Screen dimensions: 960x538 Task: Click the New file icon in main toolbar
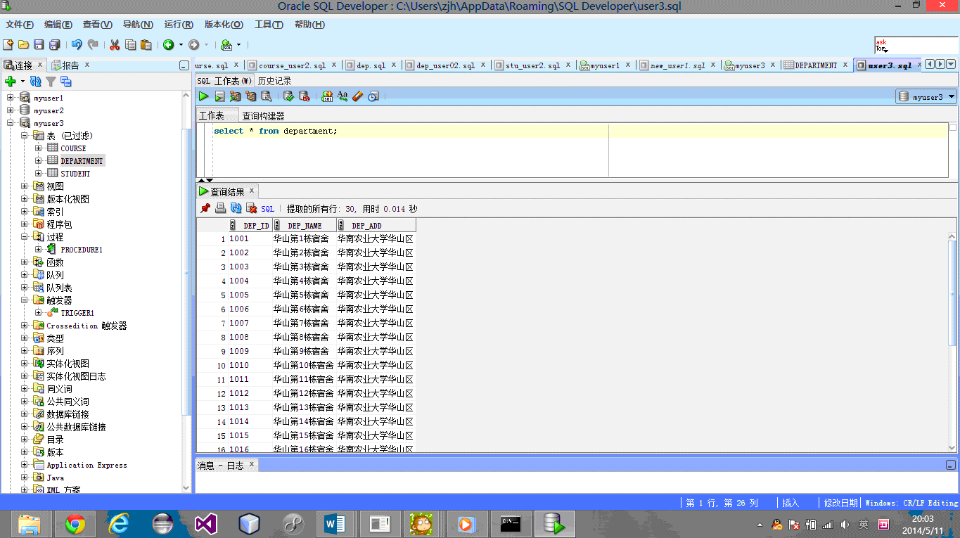pos(8,45)
